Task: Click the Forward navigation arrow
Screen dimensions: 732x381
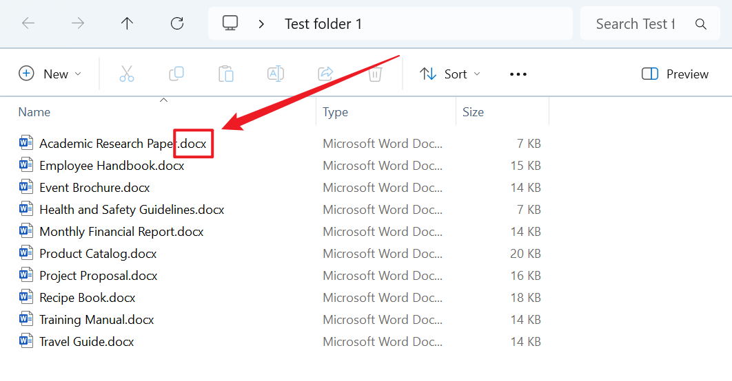Action: coord(78,23)
